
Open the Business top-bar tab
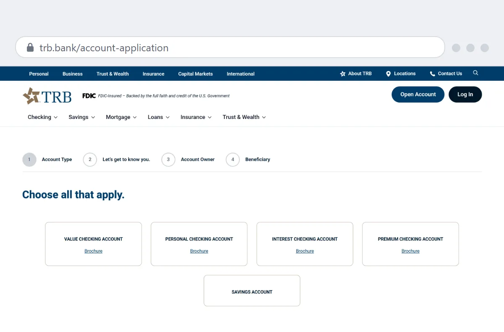(73, 74)
